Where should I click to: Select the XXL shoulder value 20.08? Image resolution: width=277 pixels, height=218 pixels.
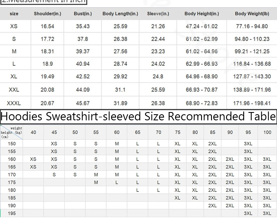click(x=47, y=90)
